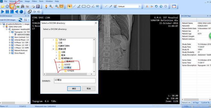Click the open CD/DVD disc icon
Viewport: 211px width, 108px height.
pyautogui.click(x=7, y=6)
